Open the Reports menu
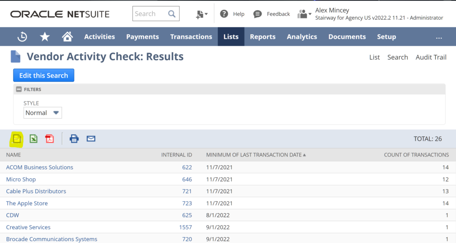 point(263,37)
